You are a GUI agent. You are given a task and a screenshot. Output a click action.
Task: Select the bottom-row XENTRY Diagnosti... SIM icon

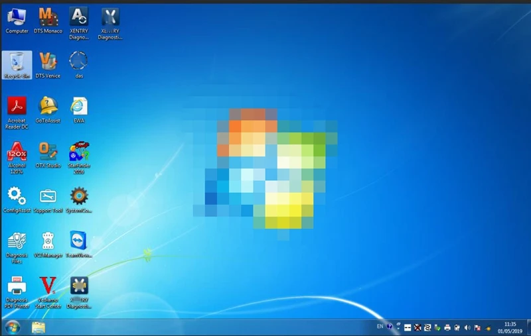coord(79,293)
